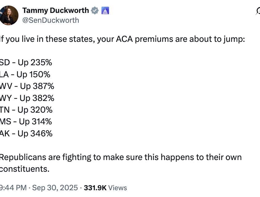Click the WV - Up 387% line
The width and height of the screenshot is (260, 197).
point(27,86)
